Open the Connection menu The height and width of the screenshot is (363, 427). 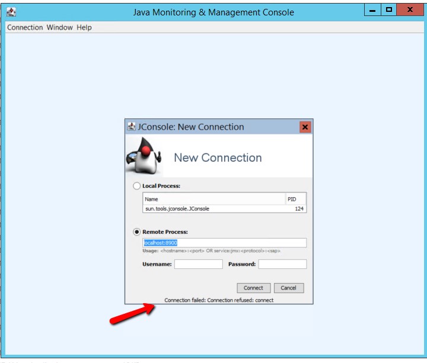[25, 27]
